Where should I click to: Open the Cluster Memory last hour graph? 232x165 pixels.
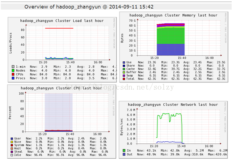[174, 47]
